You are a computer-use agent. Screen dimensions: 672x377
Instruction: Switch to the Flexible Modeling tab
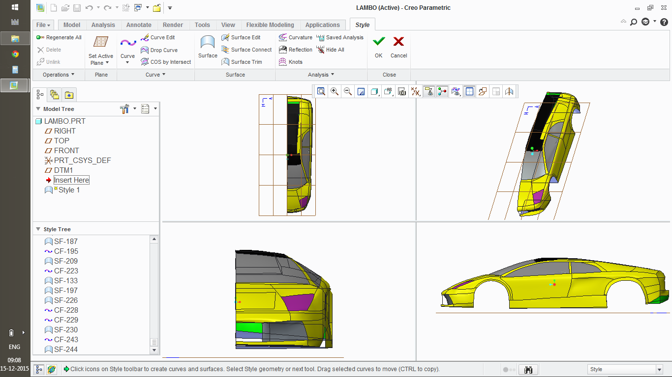[270, 25]
